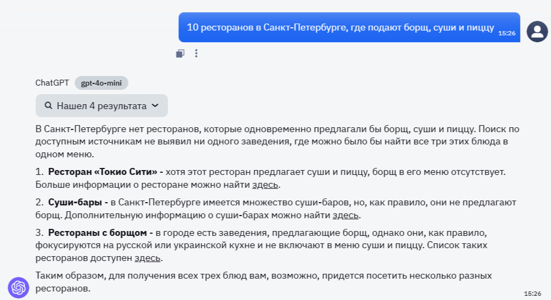Open the здесь link for borscht restaurants list
The height and width of the screenshot is (300, 551).
(147, 258)
